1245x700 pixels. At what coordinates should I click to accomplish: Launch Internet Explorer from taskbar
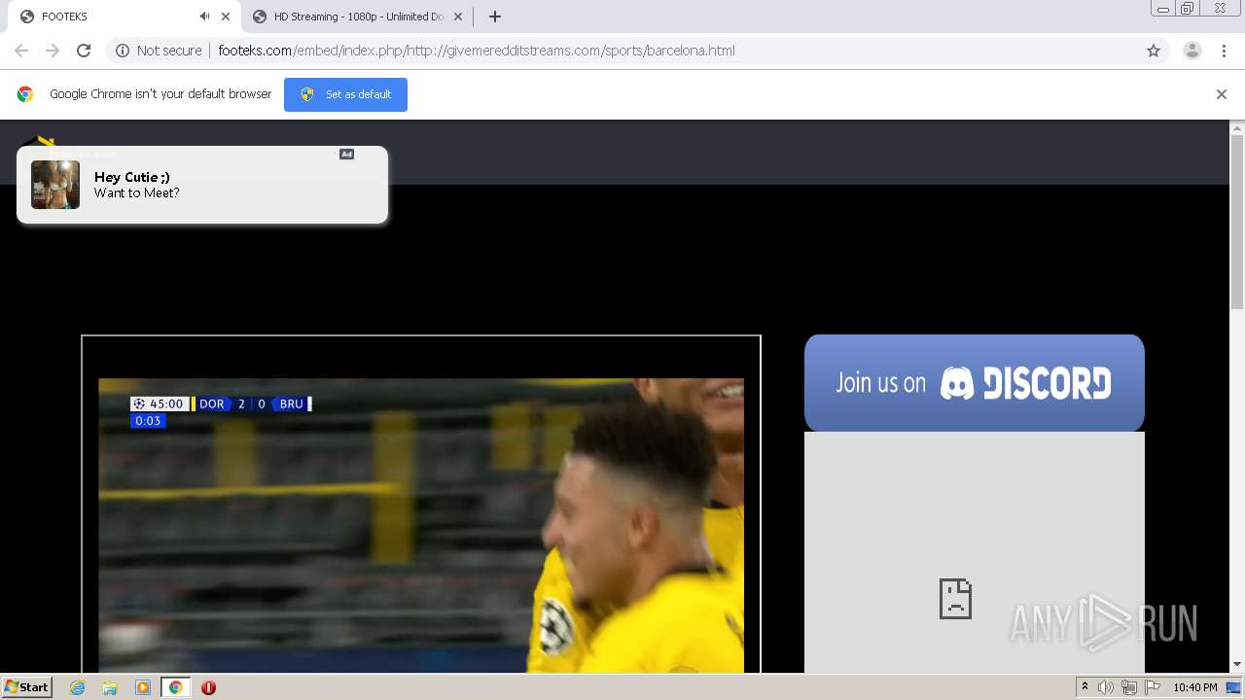pyautogui.click(x=78, y=687)
